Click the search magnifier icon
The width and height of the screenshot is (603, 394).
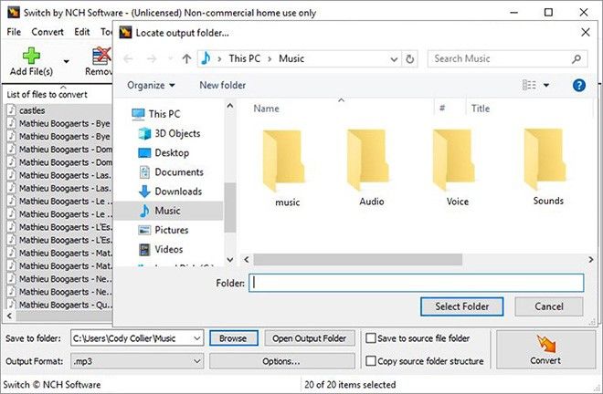[577, 58]
